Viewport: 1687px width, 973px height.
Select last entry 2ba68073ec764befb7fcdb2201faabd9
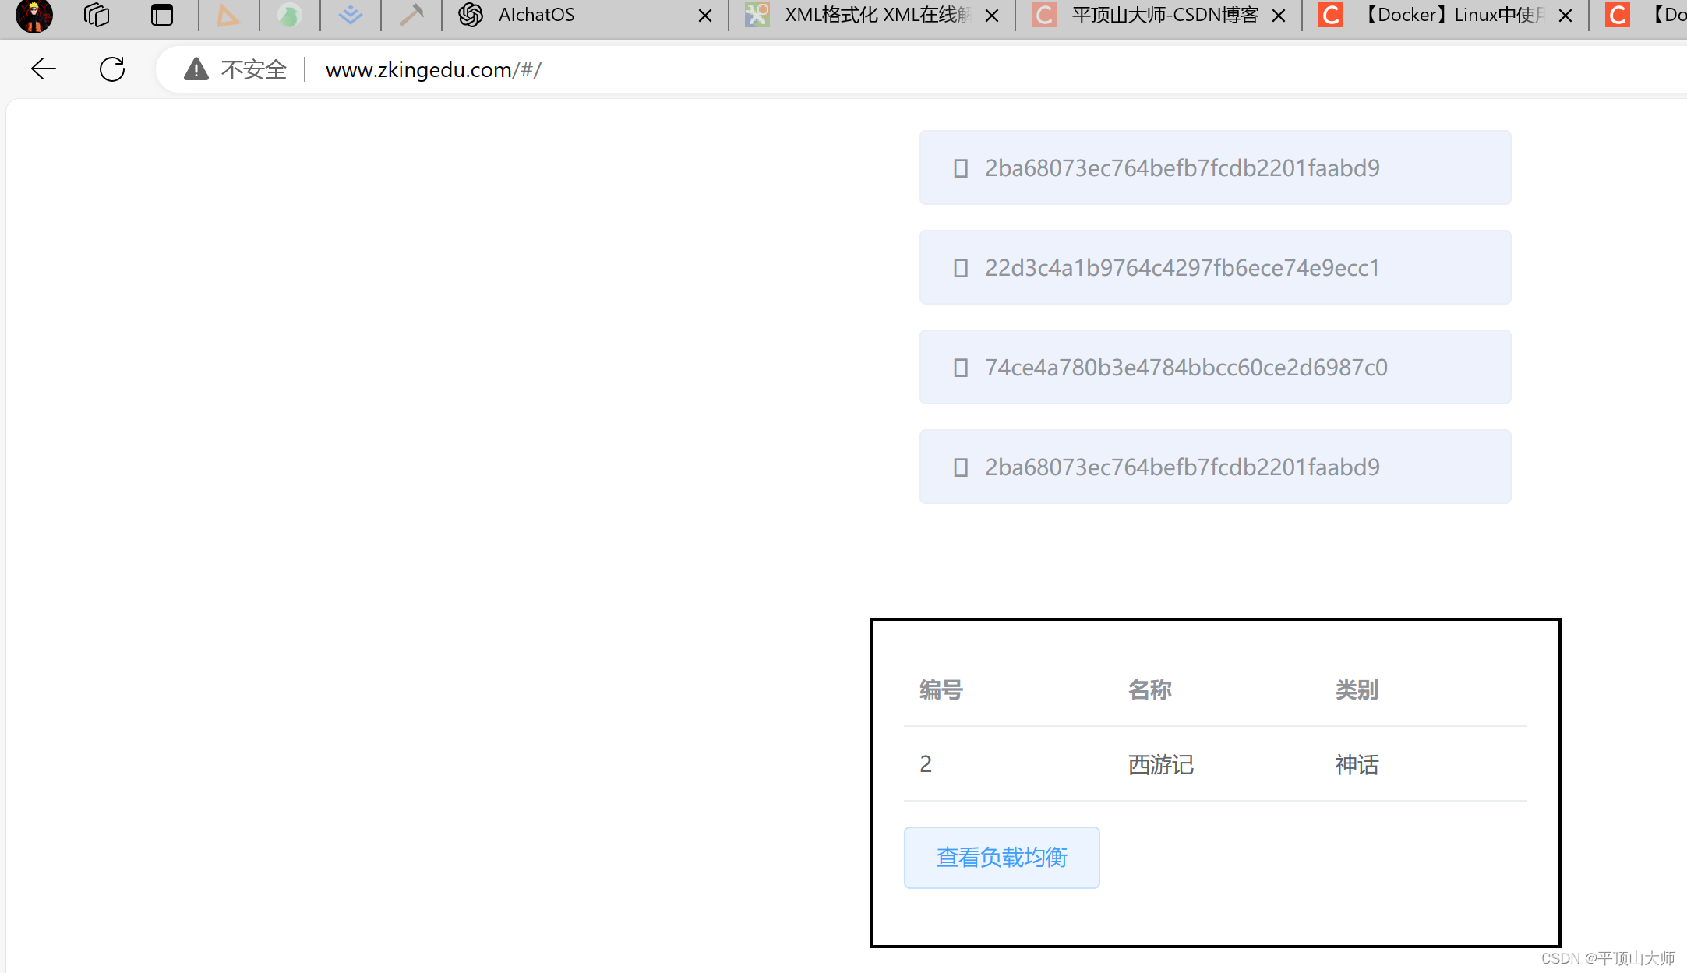(x=1215, y=467)
